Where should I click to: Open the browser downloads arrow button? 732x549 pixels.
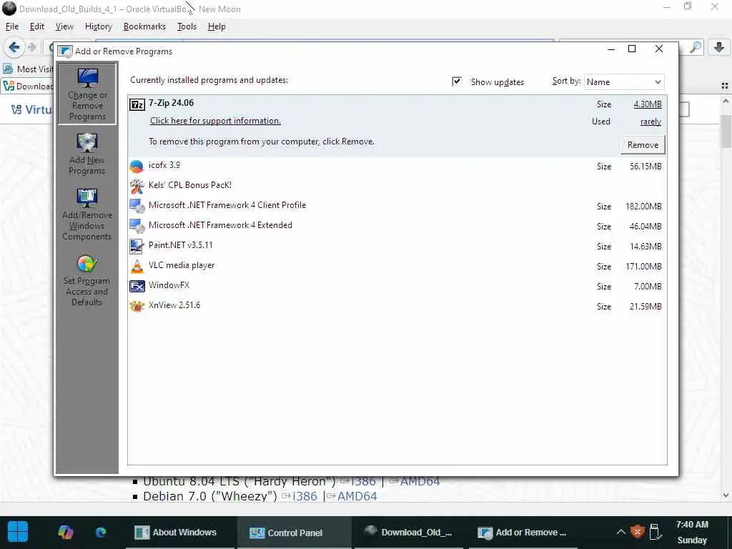click(719, 47)
